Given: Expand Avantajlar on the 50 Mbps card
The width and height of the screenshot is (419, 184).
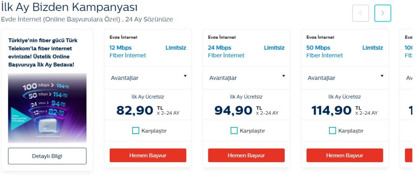Looking at the screenshot, I should point(345,78).
